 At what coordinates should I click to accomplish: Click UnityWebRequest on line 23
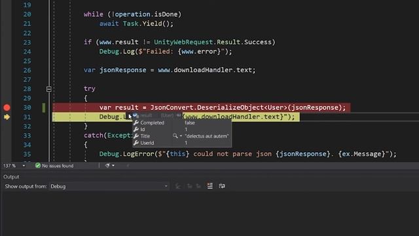click(x=183, y=42)
